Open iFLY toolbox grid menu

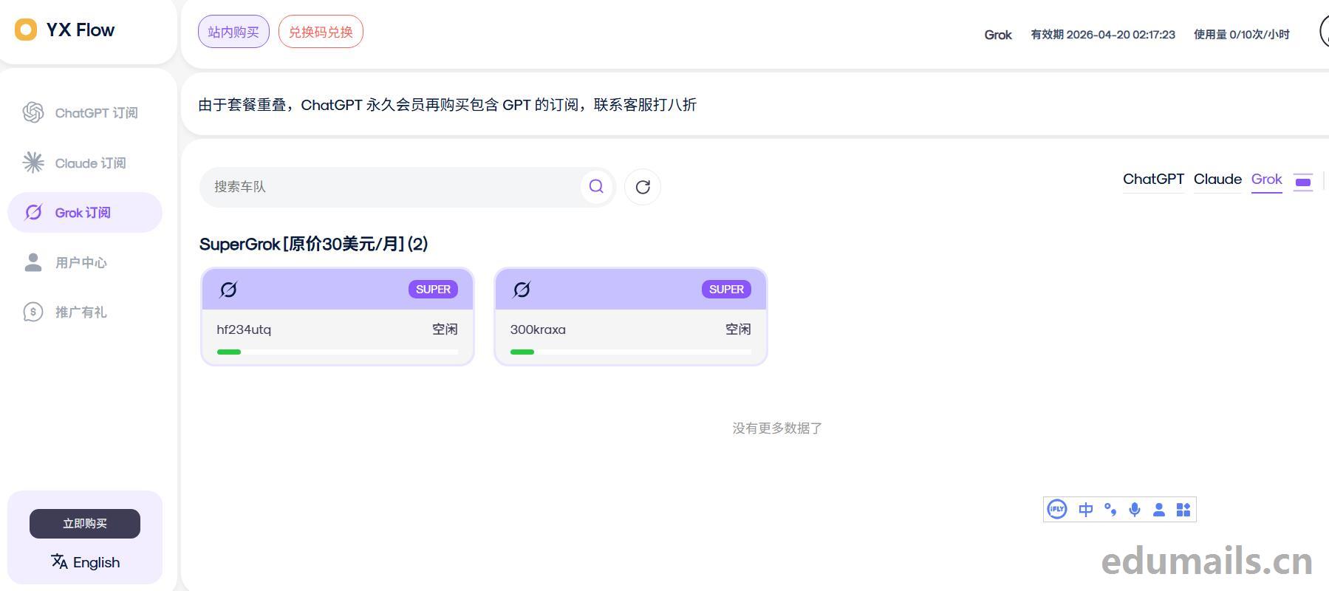click(x=1183, y=510)
